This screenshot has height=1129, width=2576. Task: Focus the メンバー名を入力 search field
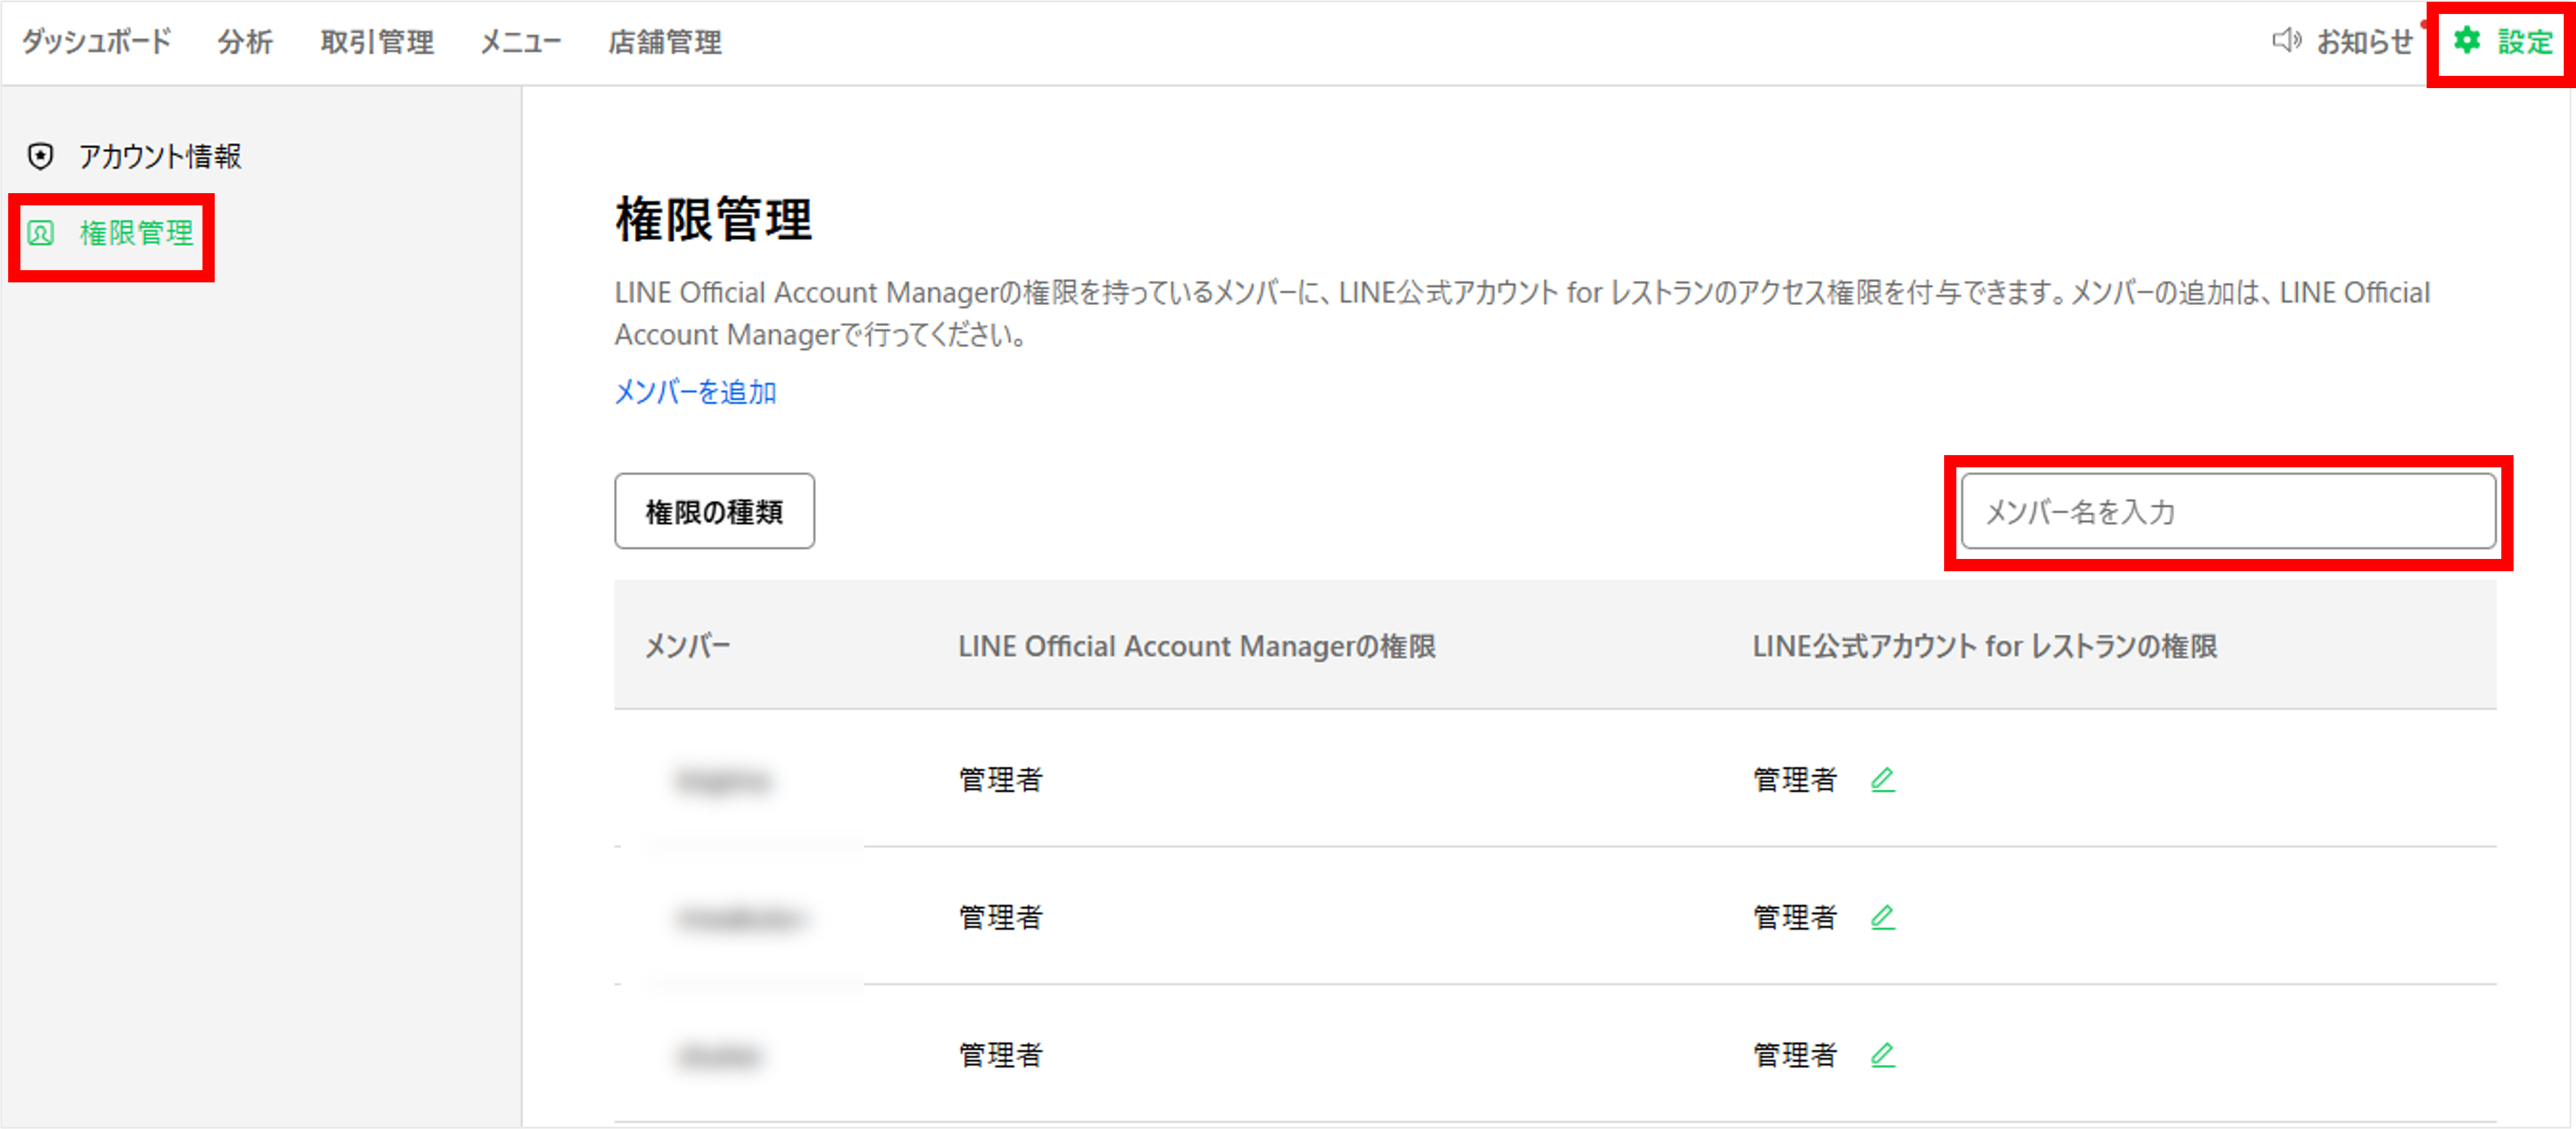2228,511
